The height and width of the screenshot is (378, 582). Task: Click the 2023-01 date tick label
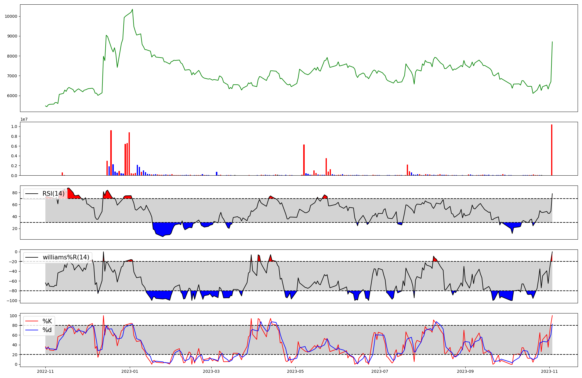[130, 371]
